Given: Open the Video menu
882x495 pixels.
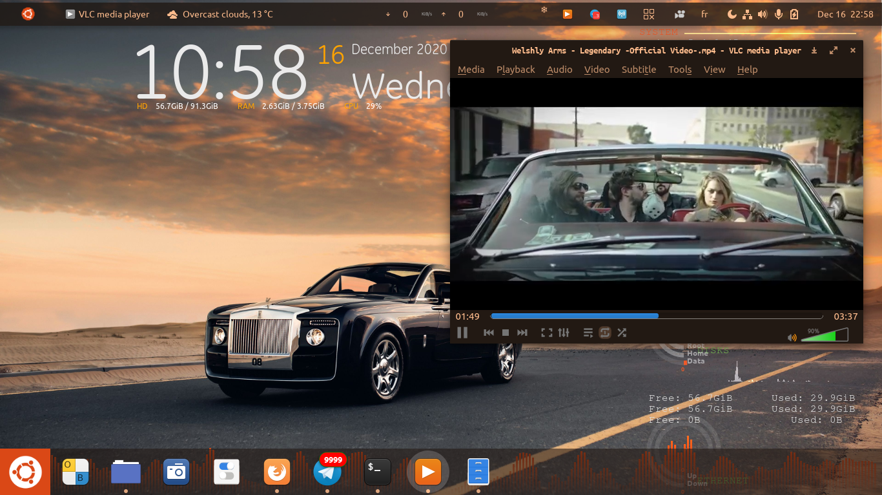Looking at the screenshot, I should pos(597,70).
